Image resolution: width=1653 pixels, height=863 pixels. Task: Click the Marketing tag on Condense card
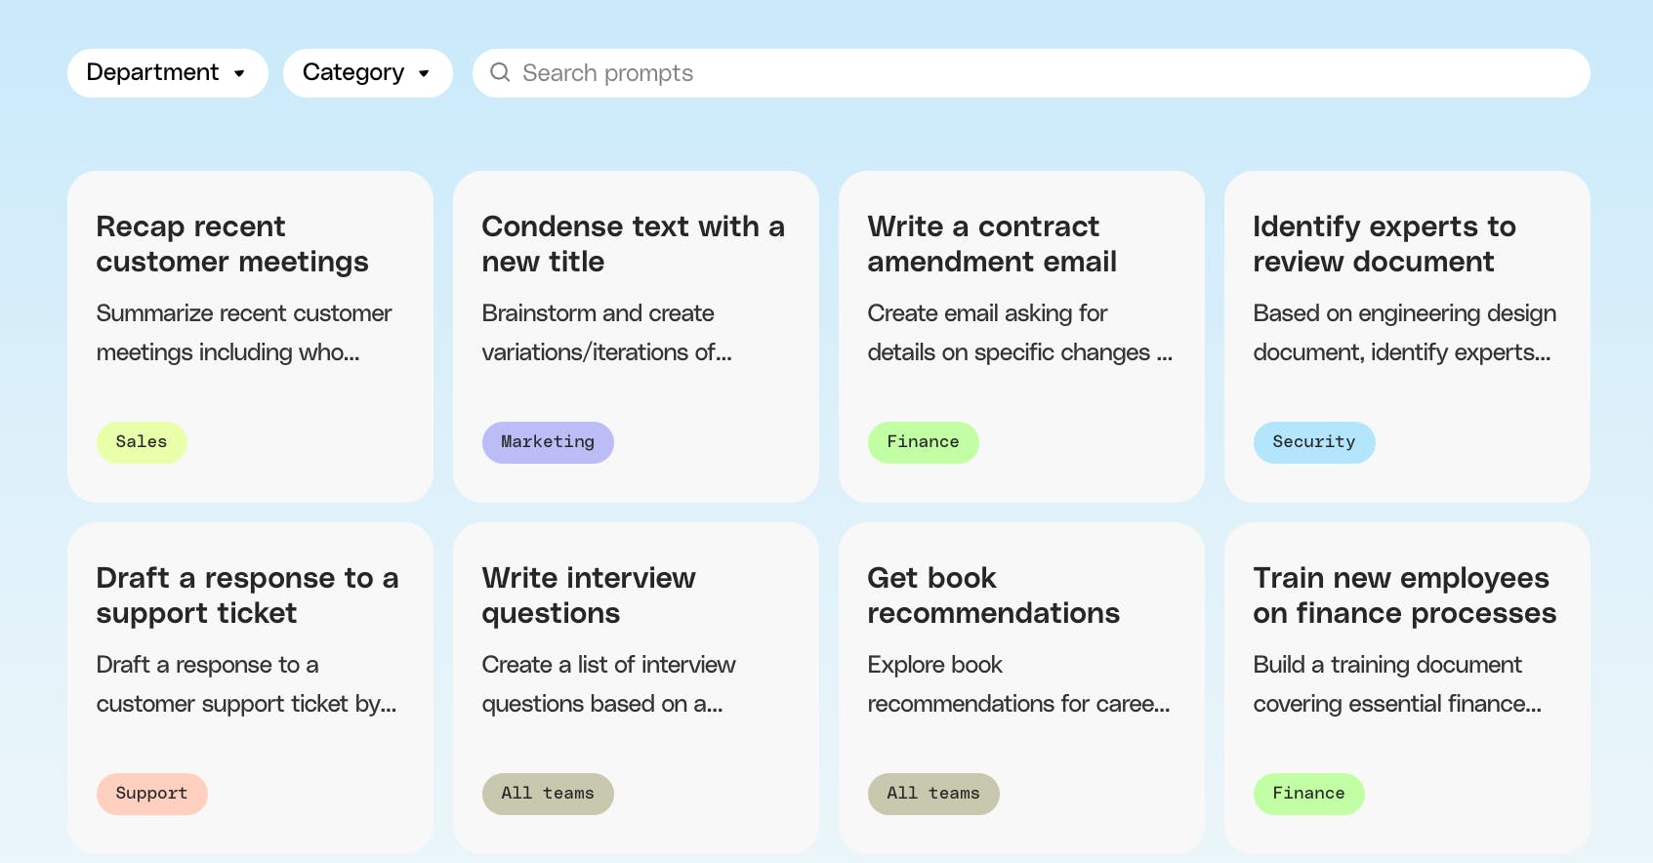click(x=548, y=442)
